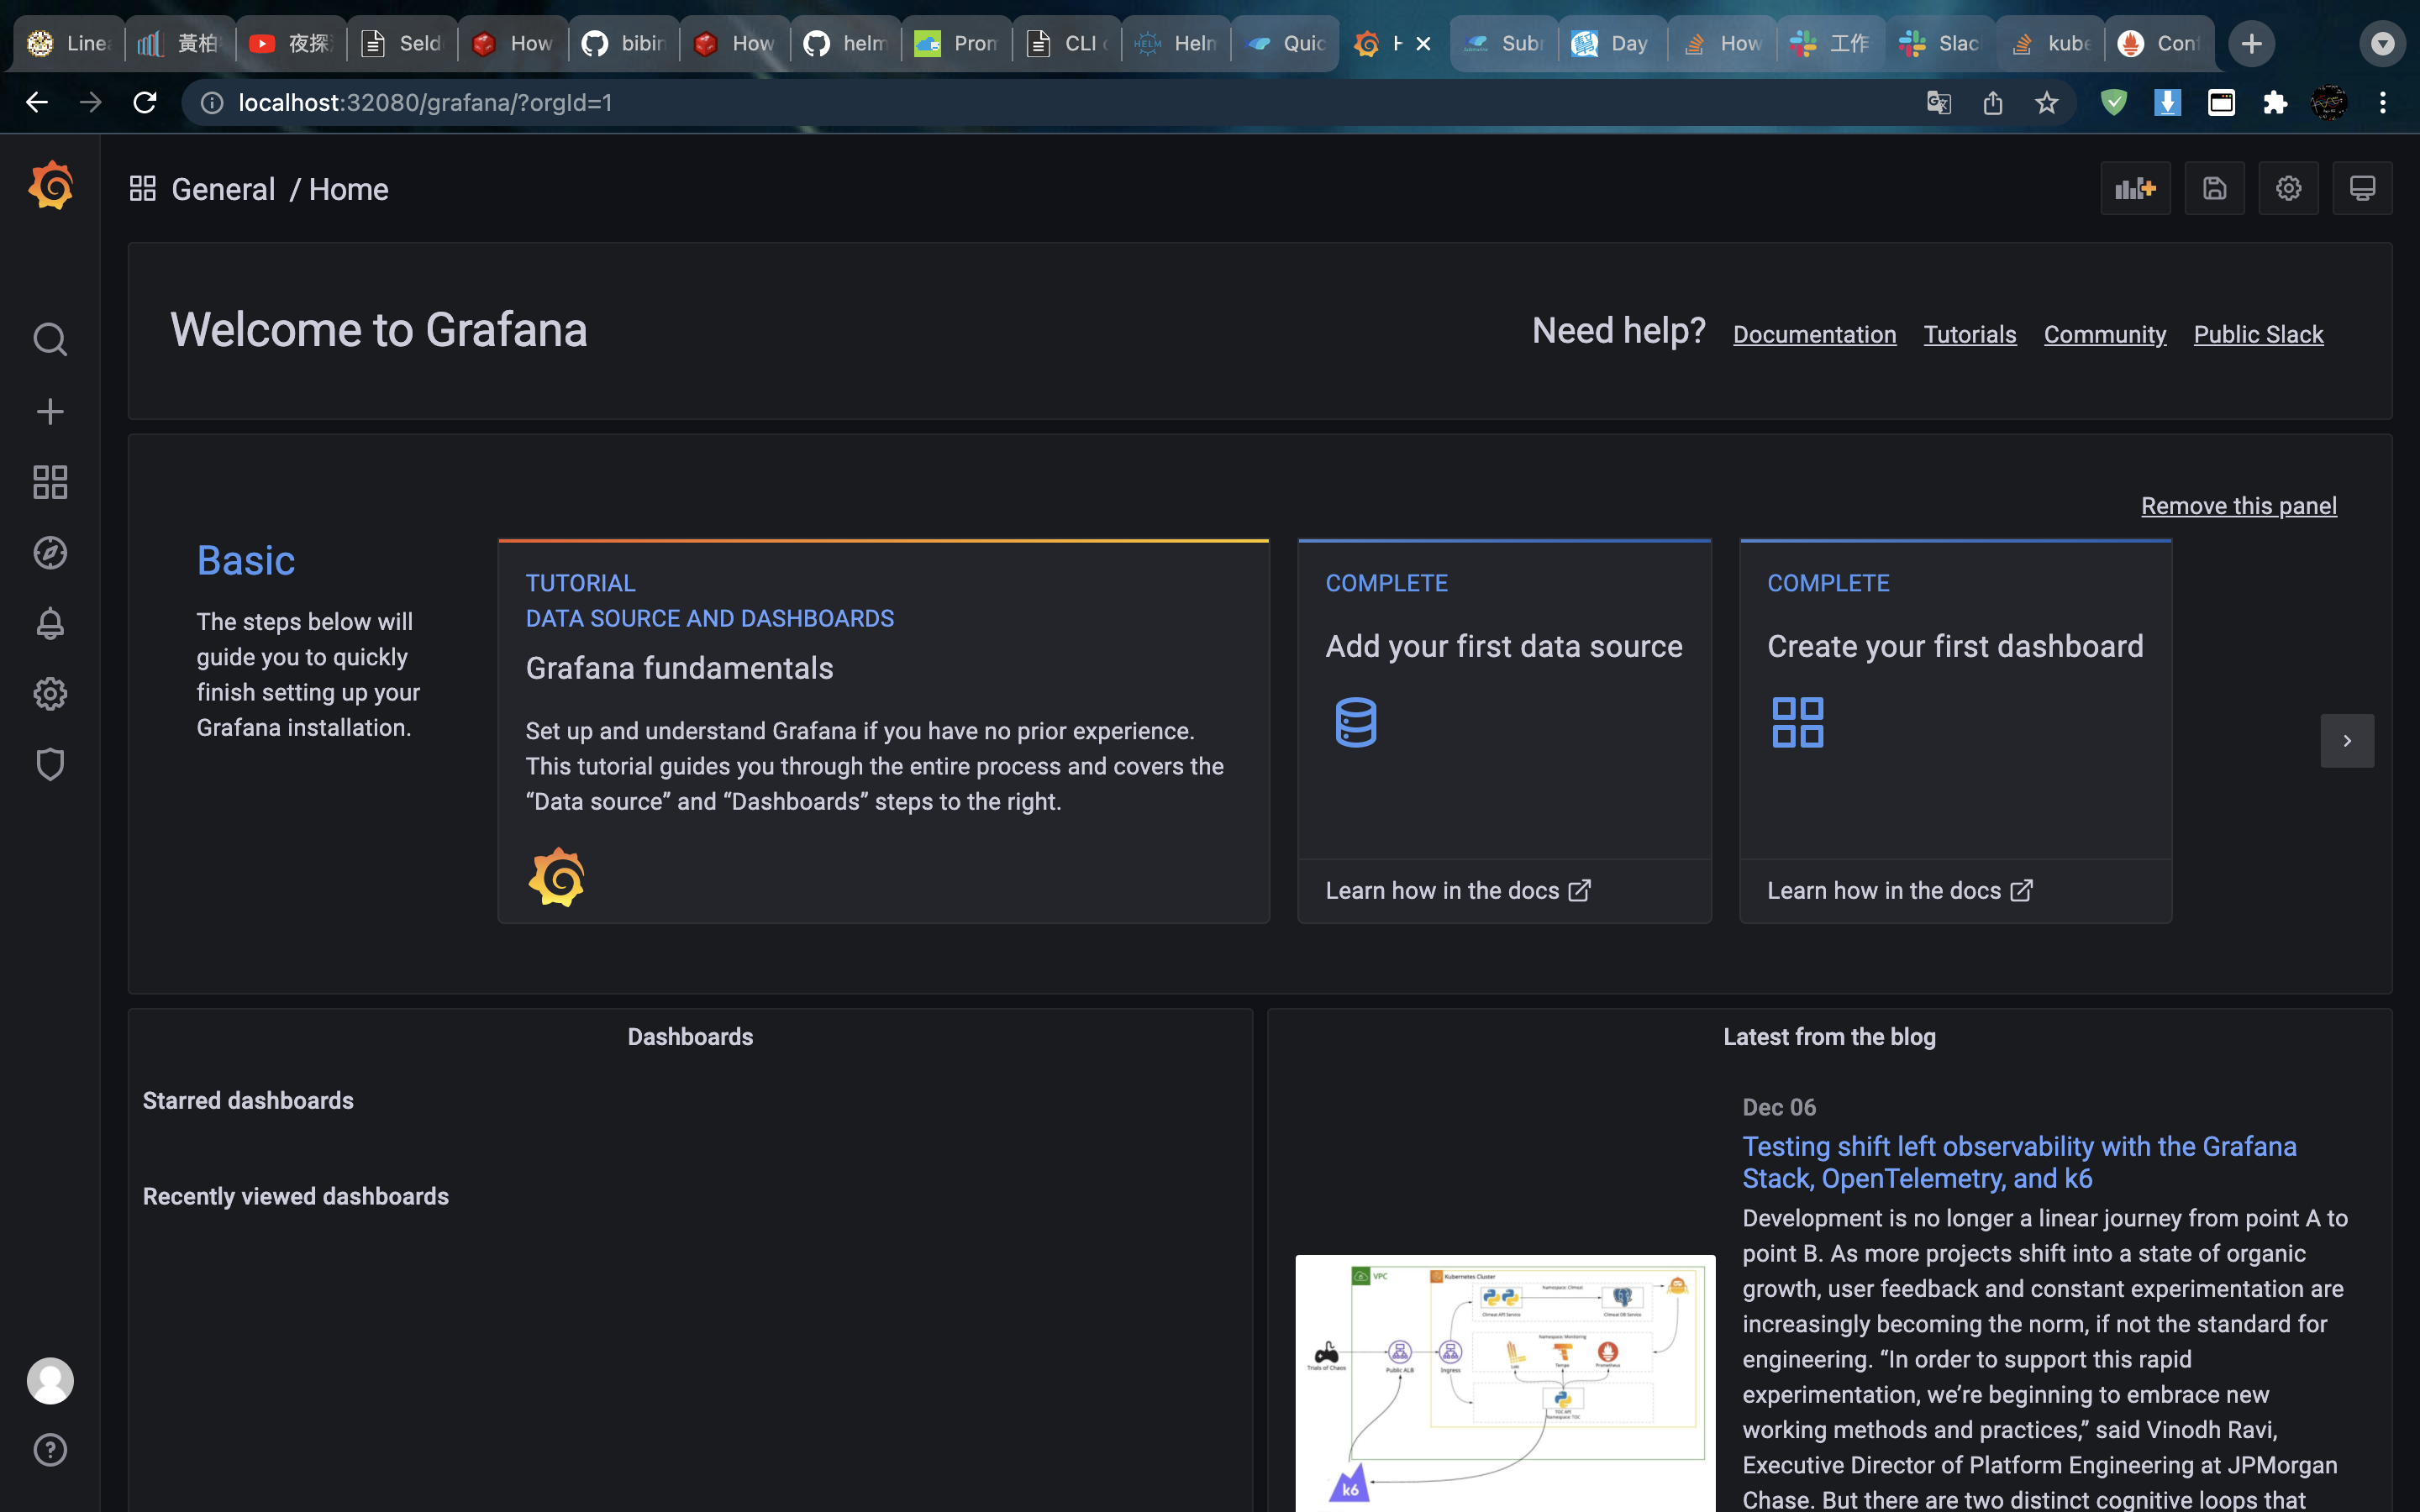The width and height of the screenshot is (2420, 1512).
Task: Cycle view mode with the monitor icon
Action: pyautogui.click(x=2362, y=189)
